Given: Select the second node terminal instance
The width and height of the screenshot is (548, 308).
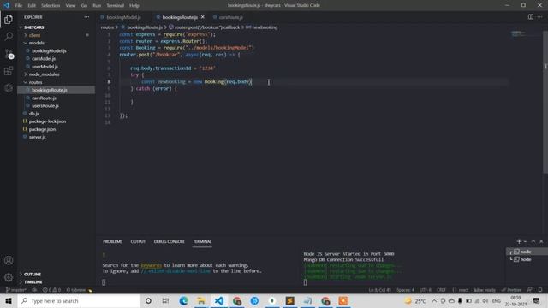Looking at the screenshot, I should click(527, 259).
